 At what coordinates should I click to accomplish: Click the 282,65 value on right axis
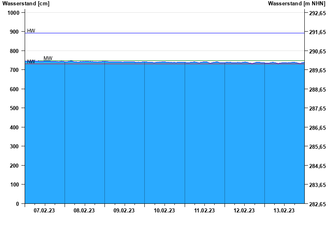pyautogui.click(x=317, y=205)
